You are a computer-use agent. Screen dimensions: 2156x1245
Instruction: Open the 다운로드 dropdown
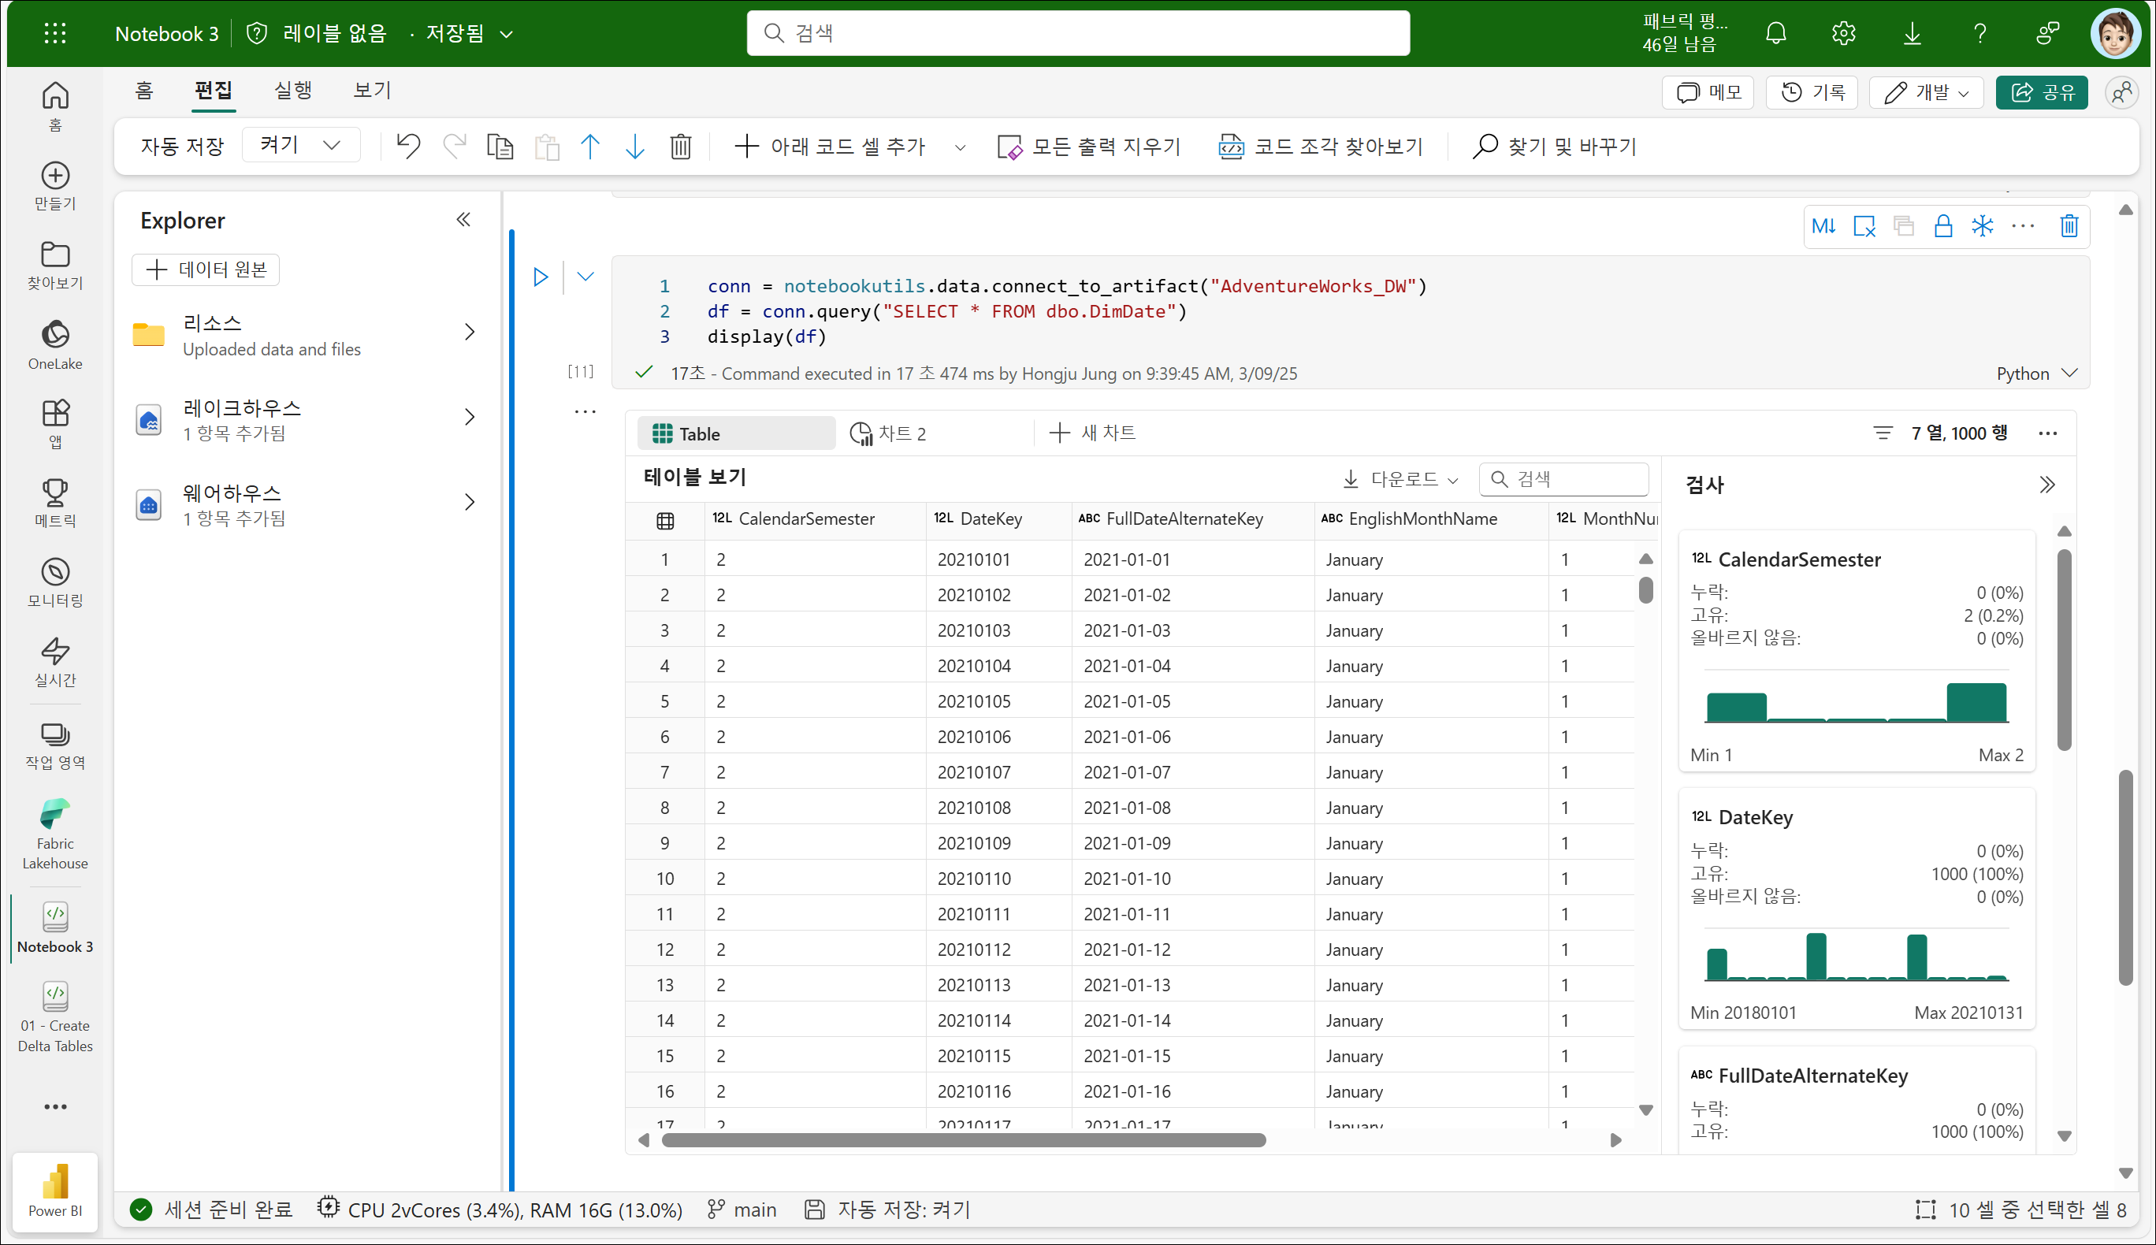1401,480
